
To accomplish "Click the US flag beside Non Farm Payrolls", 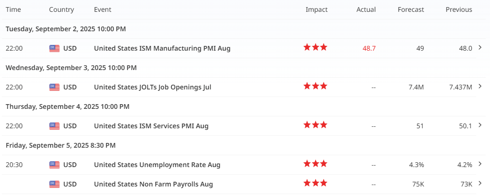I will tap(54, 184).
